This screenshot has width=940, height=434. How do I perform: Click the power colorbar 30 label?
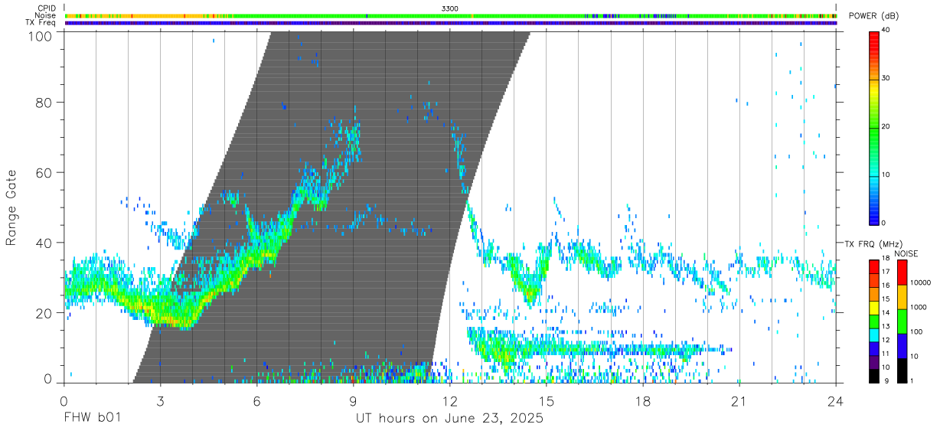point(886,78)
